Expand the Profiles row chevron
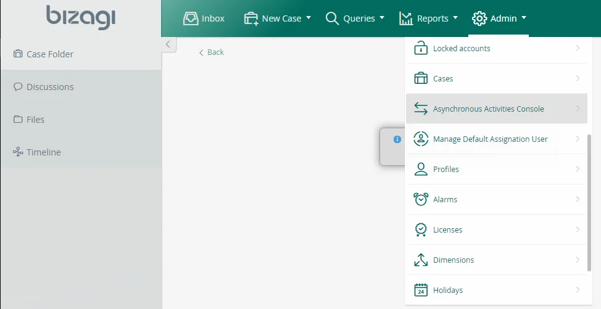The height and width of the screenshot is (309, 601). click(578, 169)
